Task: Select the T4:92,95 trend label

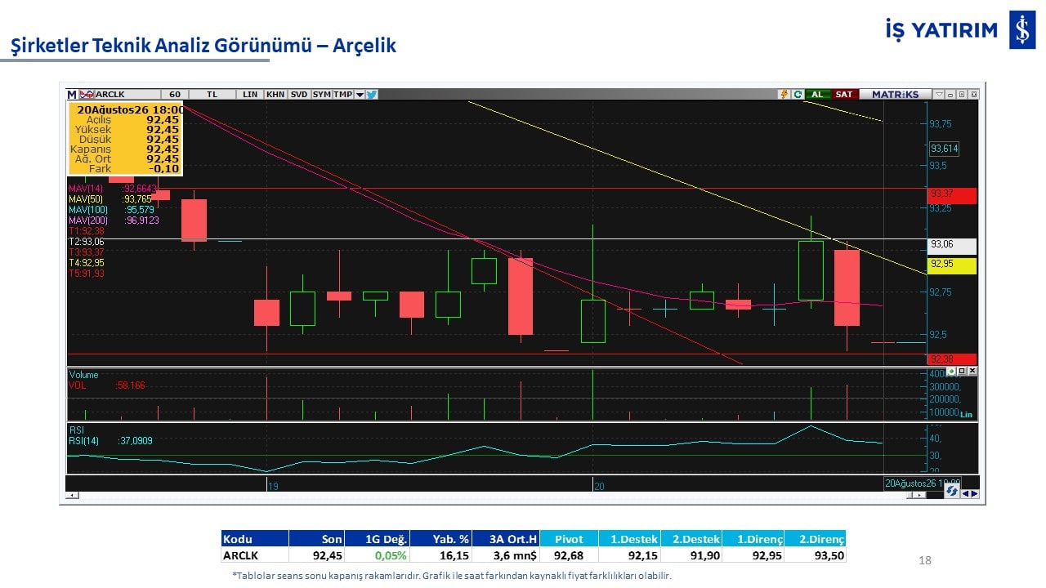Action: (87, 263)
